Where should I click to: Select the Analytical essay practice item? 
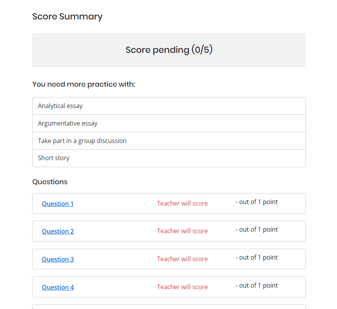tap(60, 105)
